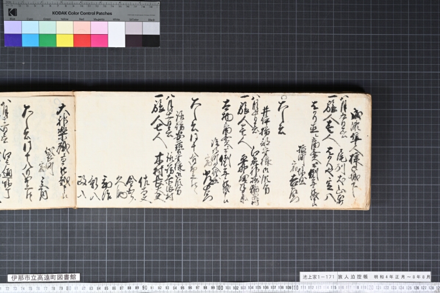Select the deep blue-violet color patch

[x=13, y=41]
